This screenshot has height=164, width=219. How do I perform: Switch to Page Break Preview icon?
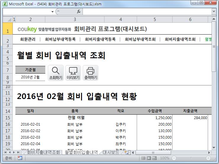154,158
